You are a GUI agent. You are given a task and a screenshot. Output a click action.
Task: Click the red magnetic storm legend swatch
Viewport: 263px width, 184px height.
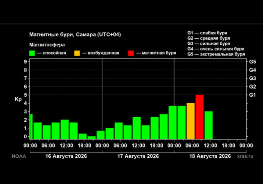(x=131, y=53)
